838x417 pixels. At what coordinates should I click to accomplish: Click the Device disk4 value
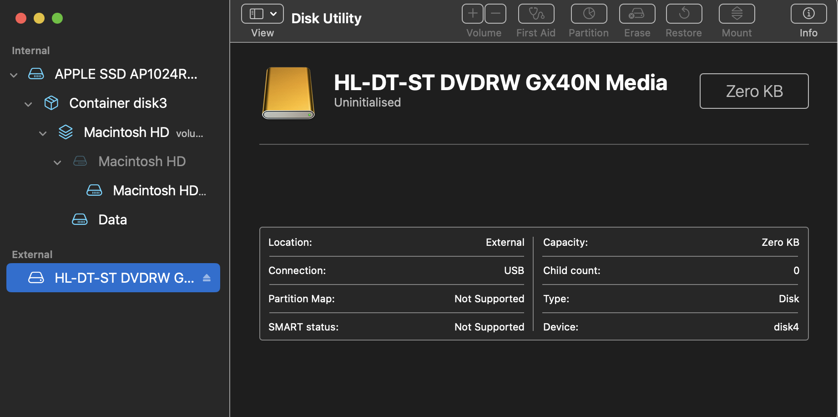point(786,327)
